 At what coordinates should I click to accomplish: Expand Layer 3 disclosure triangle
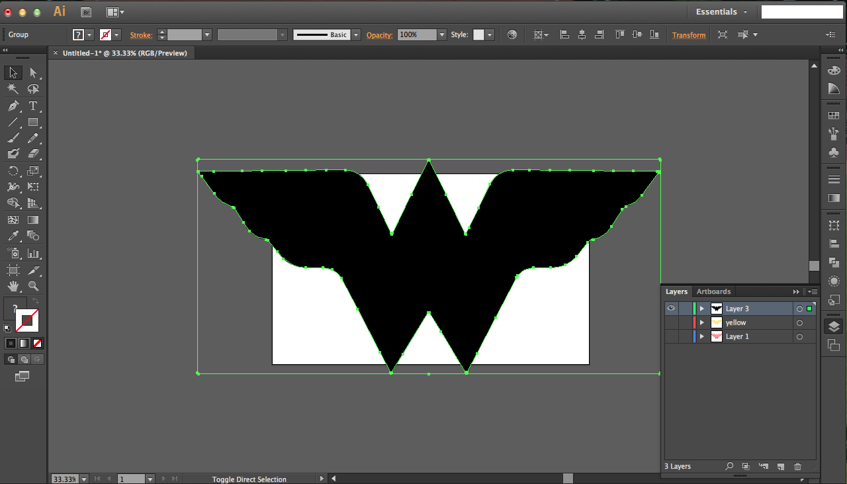click(702, 309)
